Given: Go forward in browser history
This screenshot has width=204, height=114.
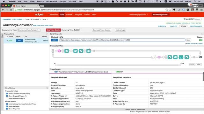Looking at the screenshot, I should tap(7, 10).
